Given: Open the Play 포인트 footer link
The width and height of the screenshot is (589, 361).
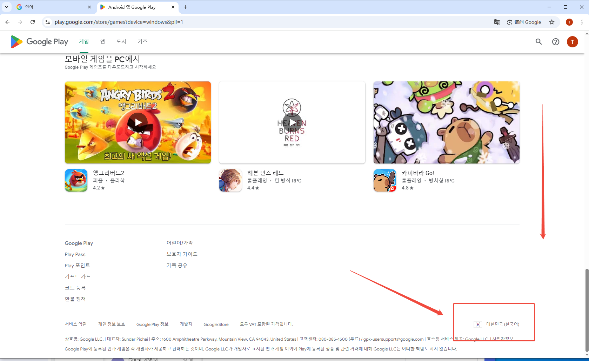Looking at the screenshot, I should (x=77, y=266).
